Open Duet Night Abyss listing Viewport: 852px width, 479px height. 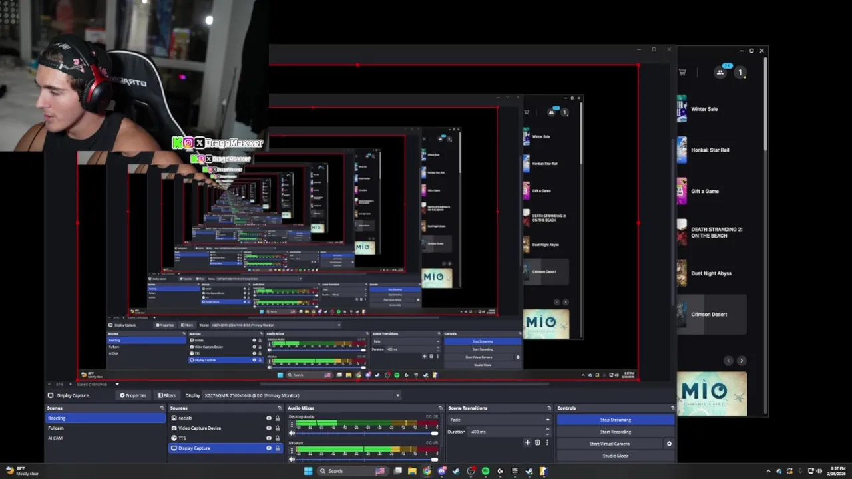point(711,273)
